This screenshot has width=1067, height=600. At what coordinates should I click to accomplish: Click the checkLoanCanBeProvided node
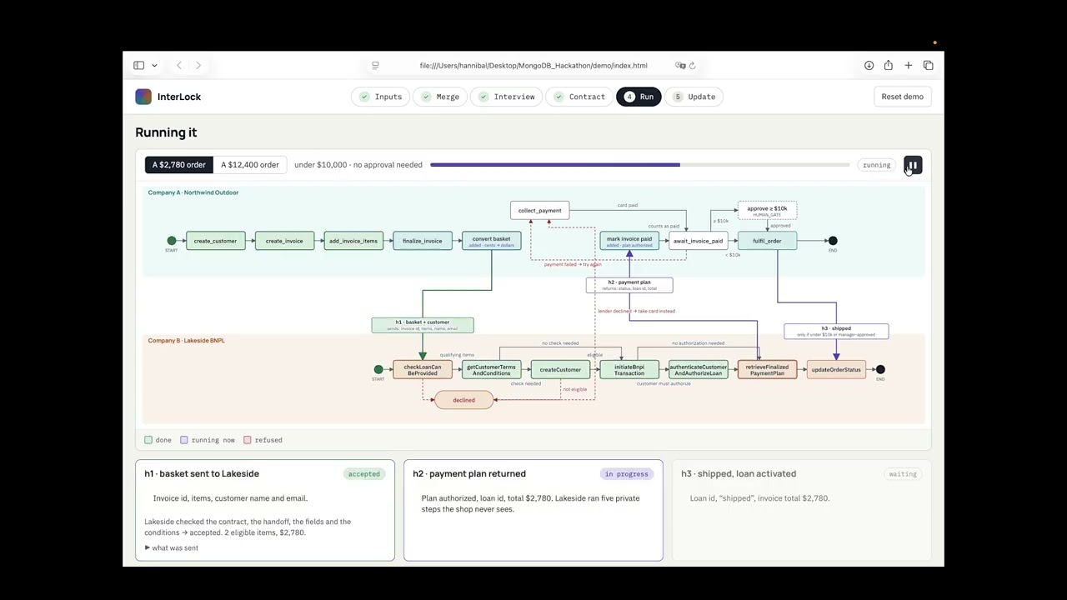pyautogui.click(x=423, y=369)
